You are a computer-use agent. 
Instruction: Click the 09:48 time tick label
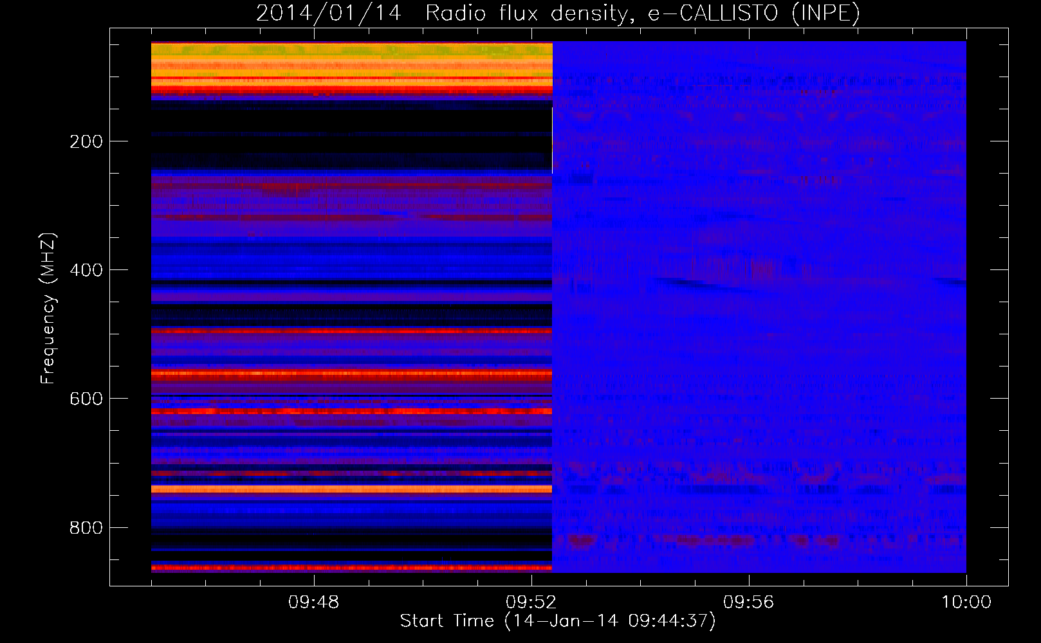pyautogui.click(x=313, y=602)
